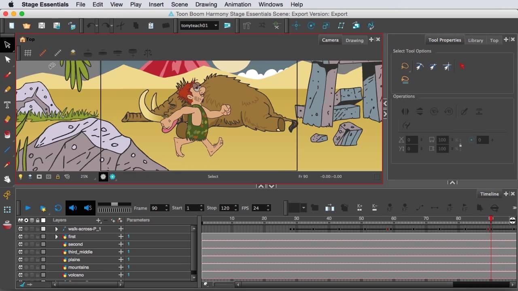
Task: Open the tonyteach01 workspace dropdown
Action: (x=199, y=25)
